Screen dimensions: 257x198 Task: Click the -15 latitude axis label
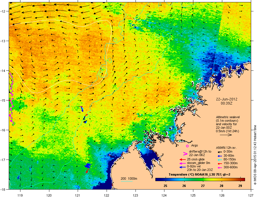[x=3, y=100]
